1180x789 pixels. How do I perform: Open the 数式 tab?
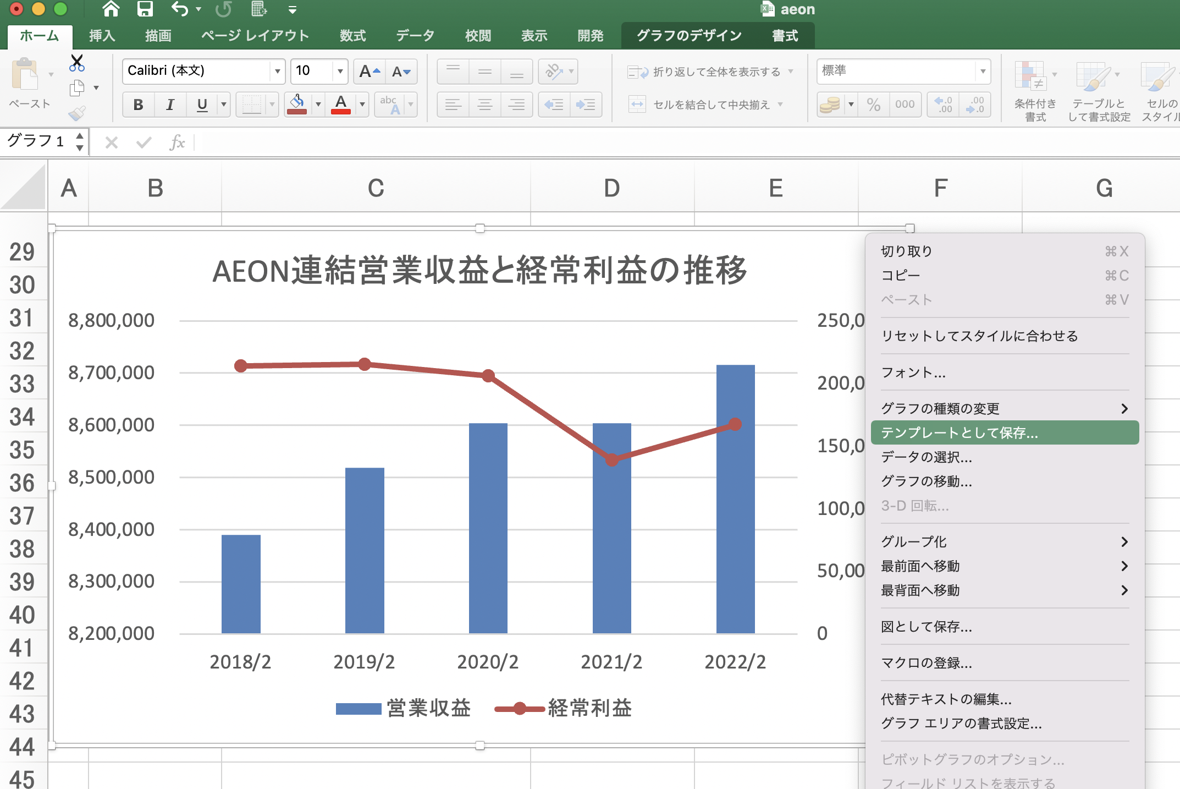(352, 36)
